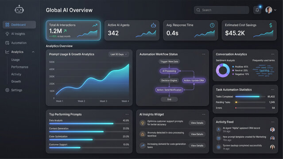Click the user profile avatar

268,10
